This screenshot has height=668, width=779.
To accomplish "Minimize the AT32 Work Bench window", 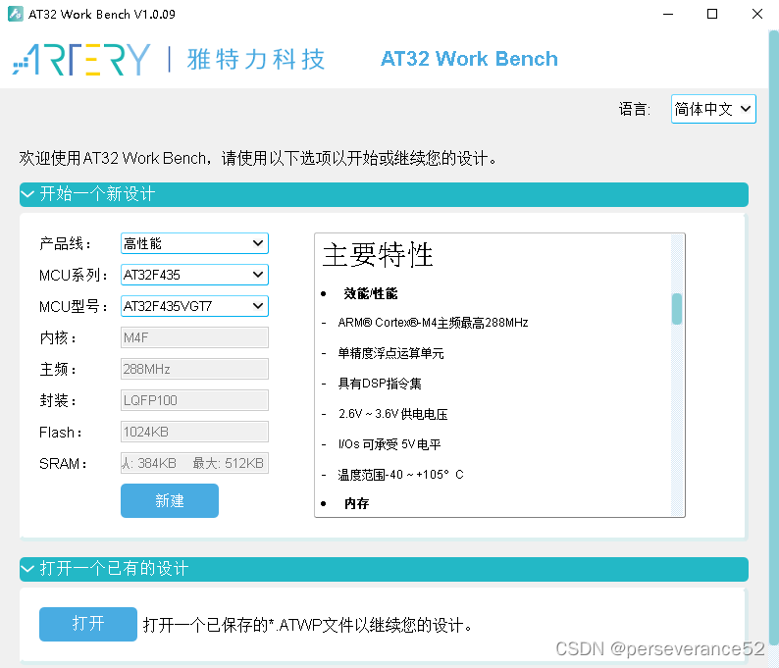I will 668,14.
